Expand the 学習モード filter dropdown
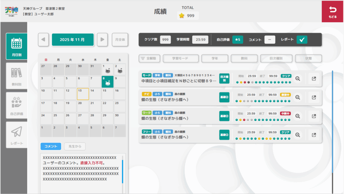This screenshot has height=194, width=344. 181,59
